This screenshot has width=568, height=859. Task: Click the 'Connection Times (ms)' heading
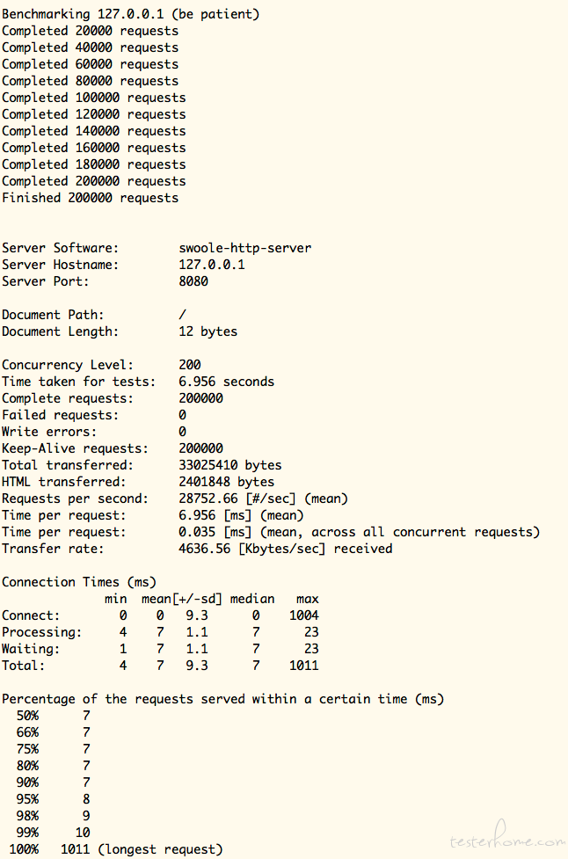[x=79, y=582]
